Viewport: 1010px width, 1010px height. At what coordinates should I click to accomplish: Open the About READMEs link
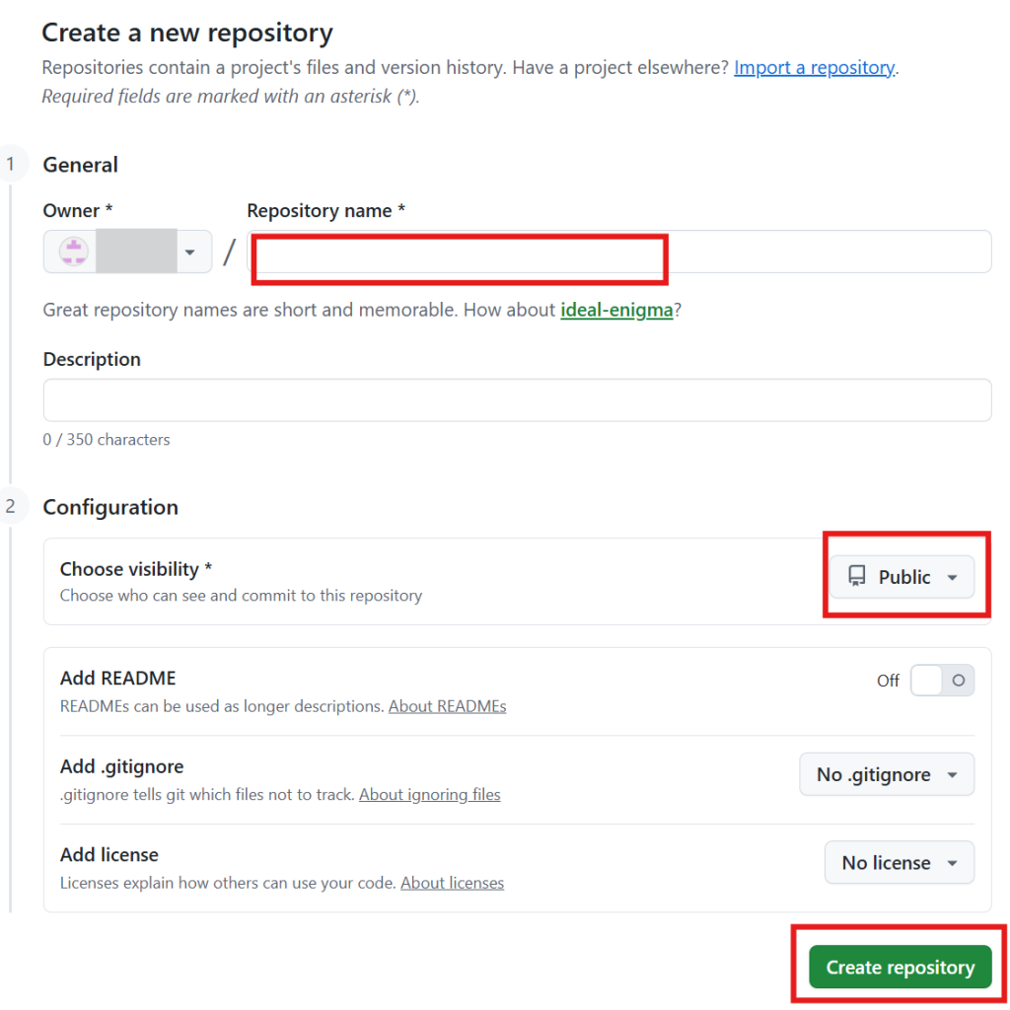tap(447, 706)
